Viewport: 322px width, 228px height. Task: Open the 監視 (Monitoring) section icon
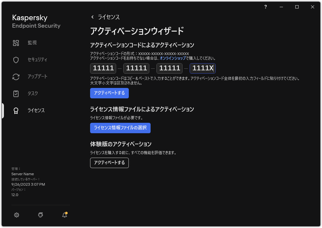16,43
